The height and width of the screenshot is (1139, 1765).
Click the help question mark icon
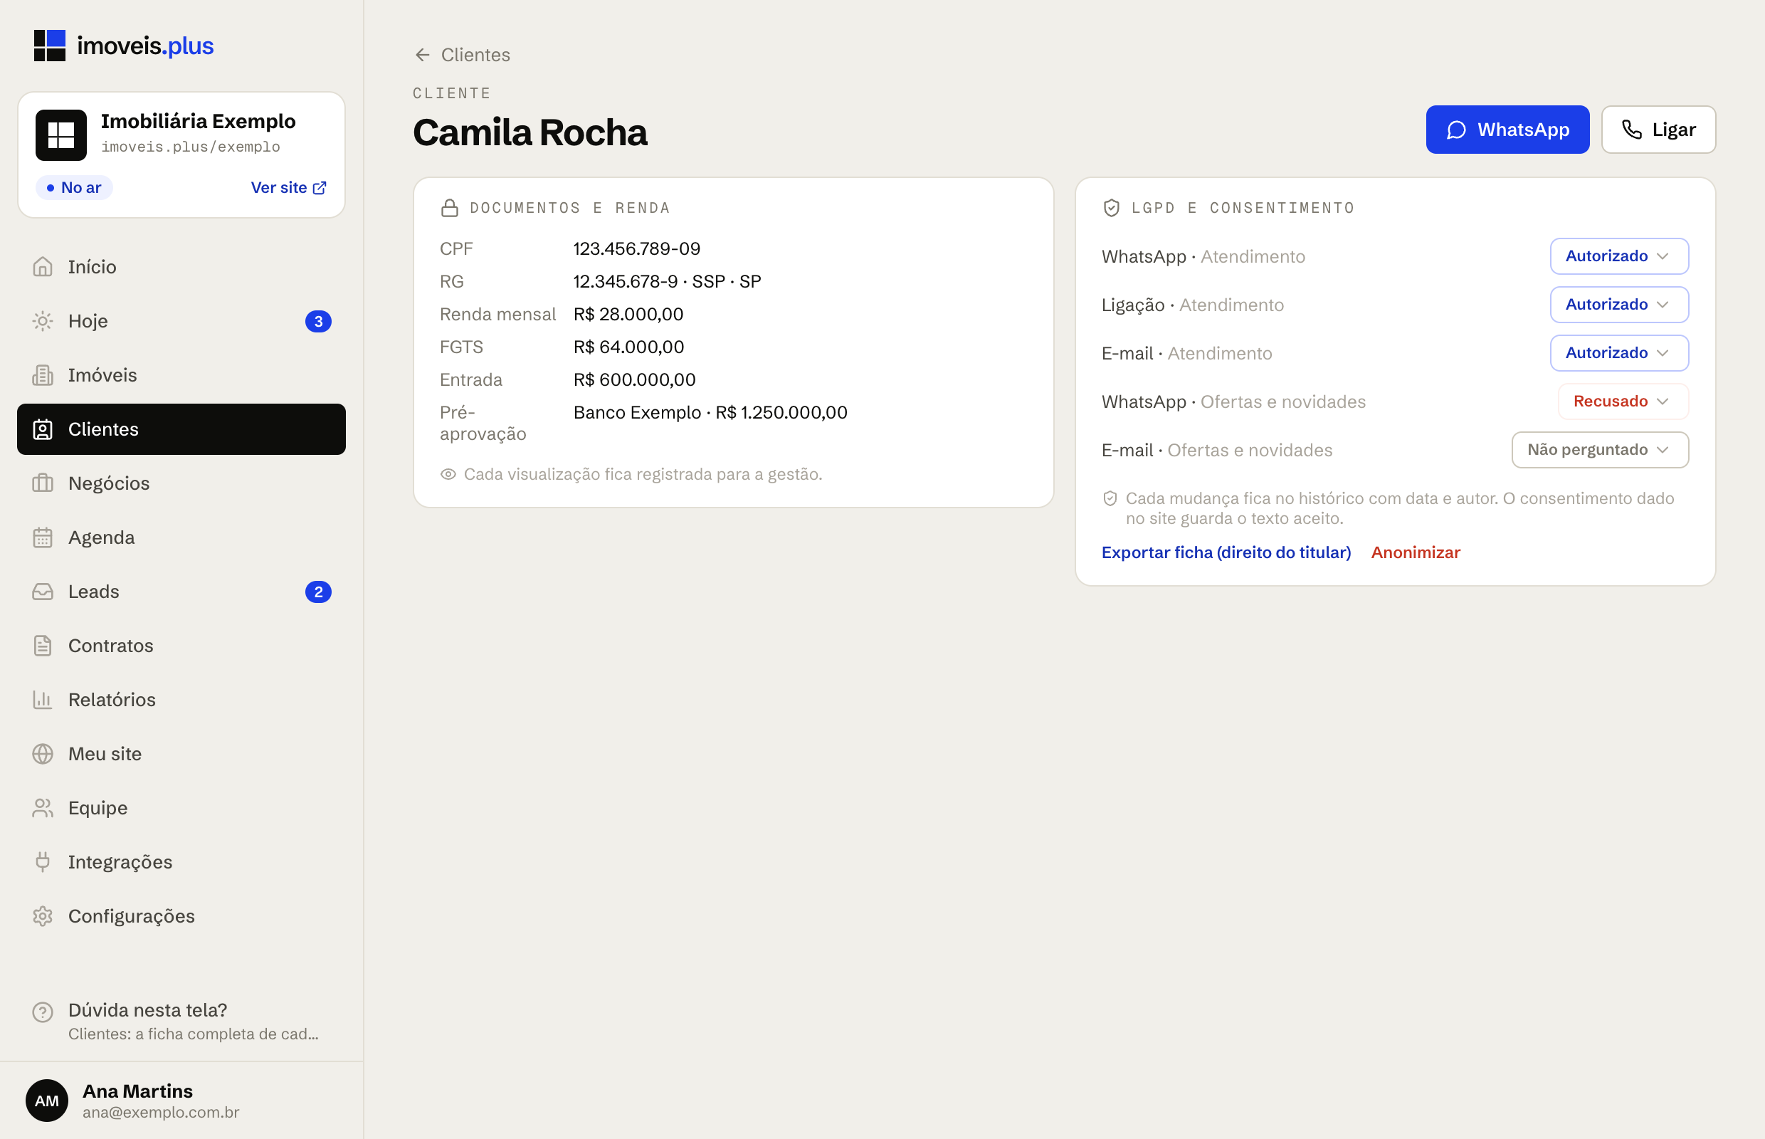(43, 1012)
